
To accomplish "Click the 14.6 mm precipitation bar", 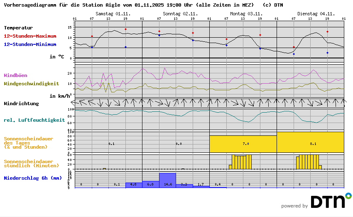I will 167,181.
